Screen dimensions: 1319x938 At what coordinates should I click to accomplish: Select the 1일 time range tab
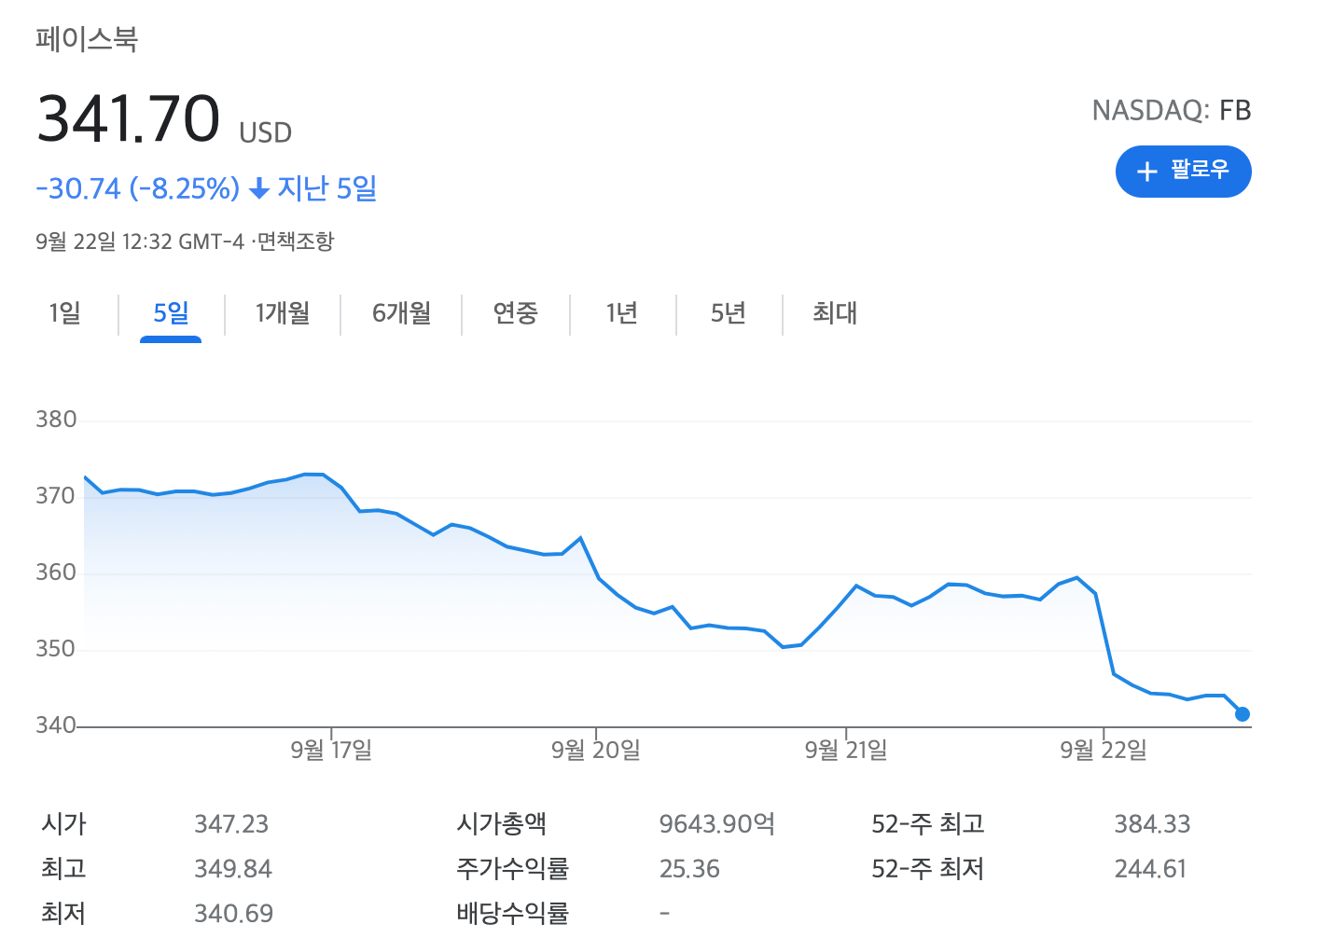[x=65, y=313]
